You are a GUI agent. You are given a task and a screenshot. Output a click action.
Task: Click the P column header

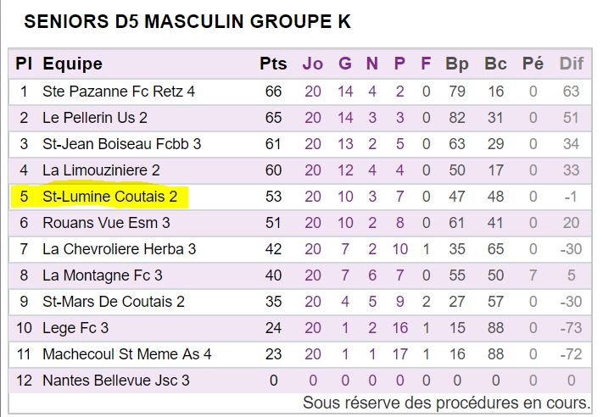pyautogui.click(x=399, y=64)
